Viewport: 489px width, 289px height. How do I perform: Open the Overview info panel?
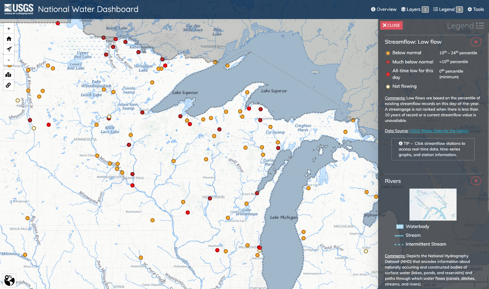coord(384,10)
